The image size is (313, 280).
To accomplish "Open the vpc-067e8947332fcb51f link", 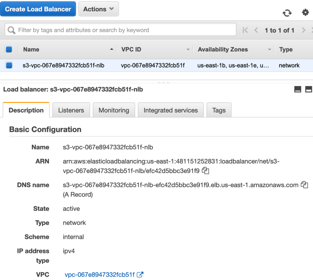I will 100,274.
